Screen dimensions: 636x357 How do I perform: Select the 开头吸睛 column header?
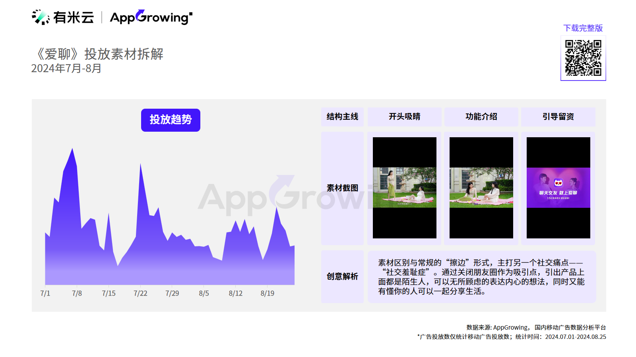[x=404, y=117]
